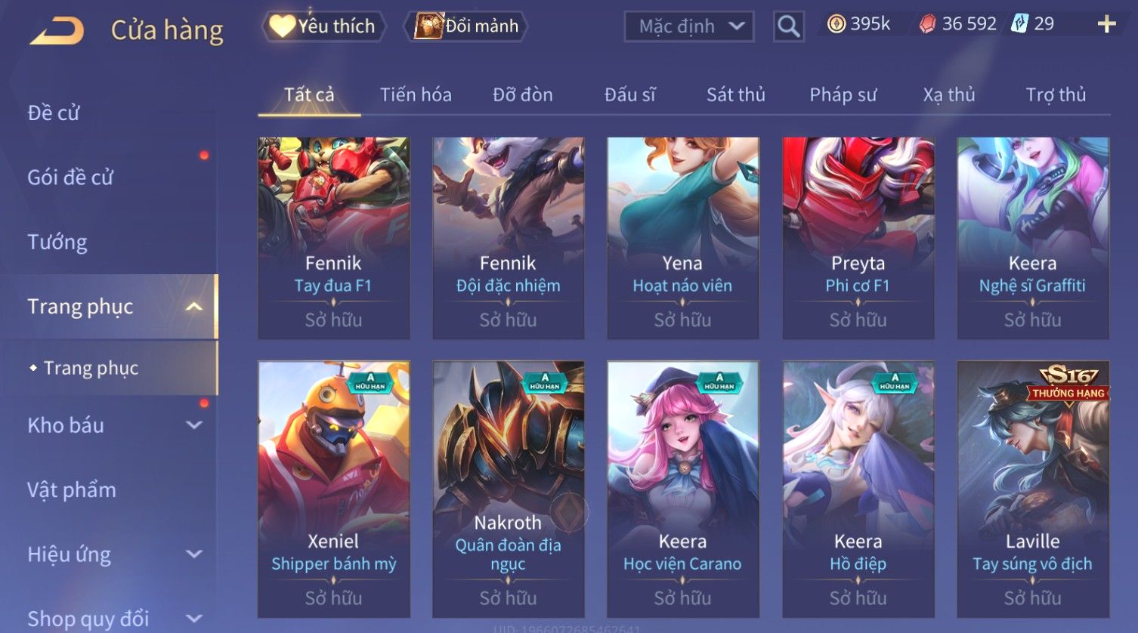Click the red ruby currency icon
The width and height of the screenshot is (1138, 633).
pos(926,24)
